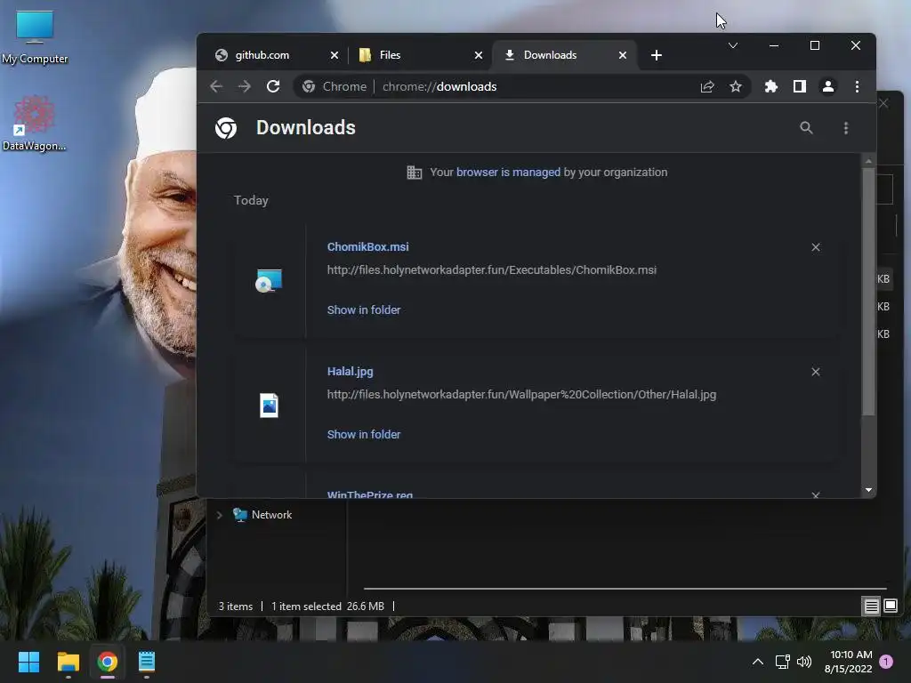Open clock and date 10:10 AM
Image resolution: width=911 pixels, height=683 pixels.
pyautogui.click(x=848, y=662)
